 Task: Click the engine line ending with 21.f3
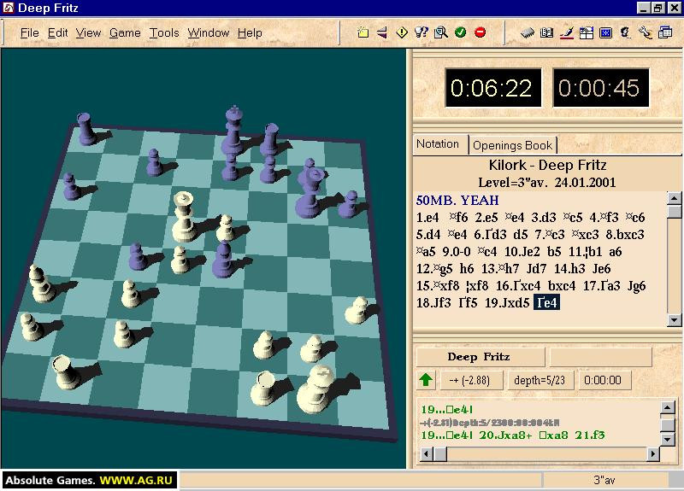[x=513, y=435]
